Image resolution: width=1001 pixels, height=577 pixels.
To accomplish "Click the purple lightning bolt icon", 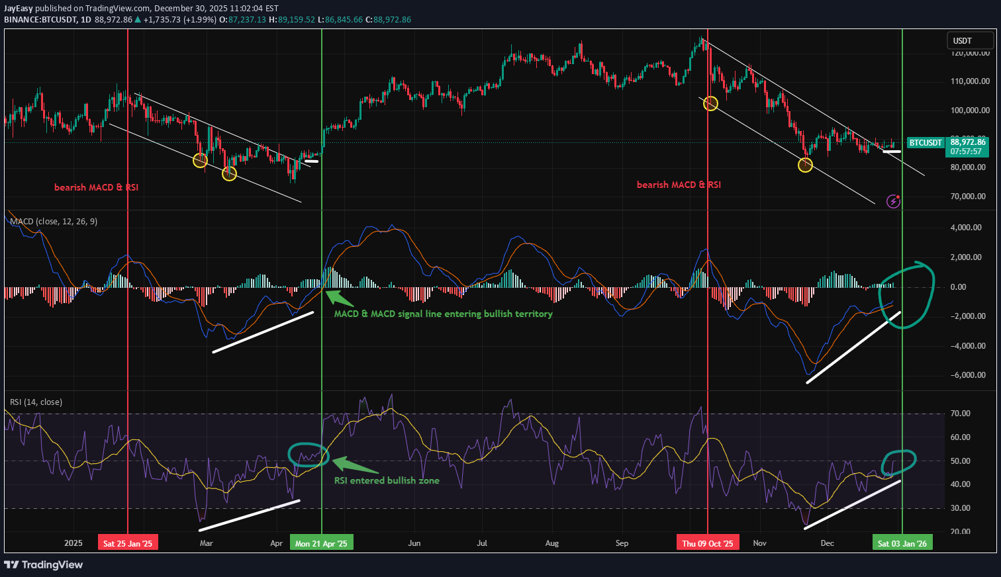I will pos(893,200).
